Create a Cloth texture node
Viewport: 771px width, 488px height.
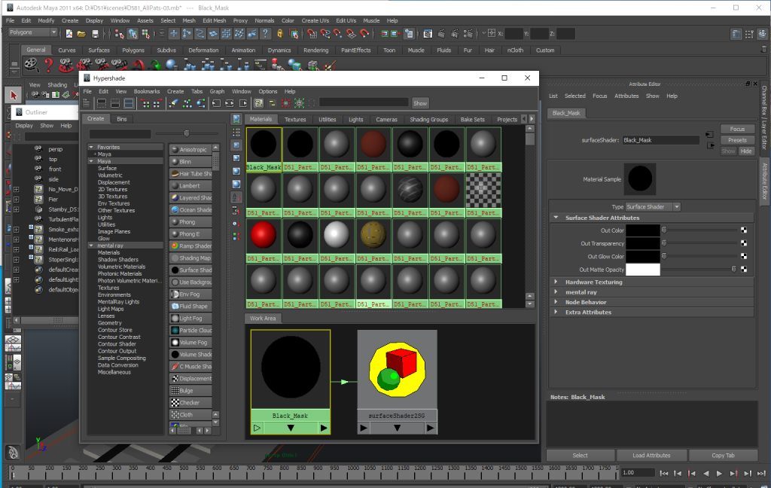coord(190,415)
